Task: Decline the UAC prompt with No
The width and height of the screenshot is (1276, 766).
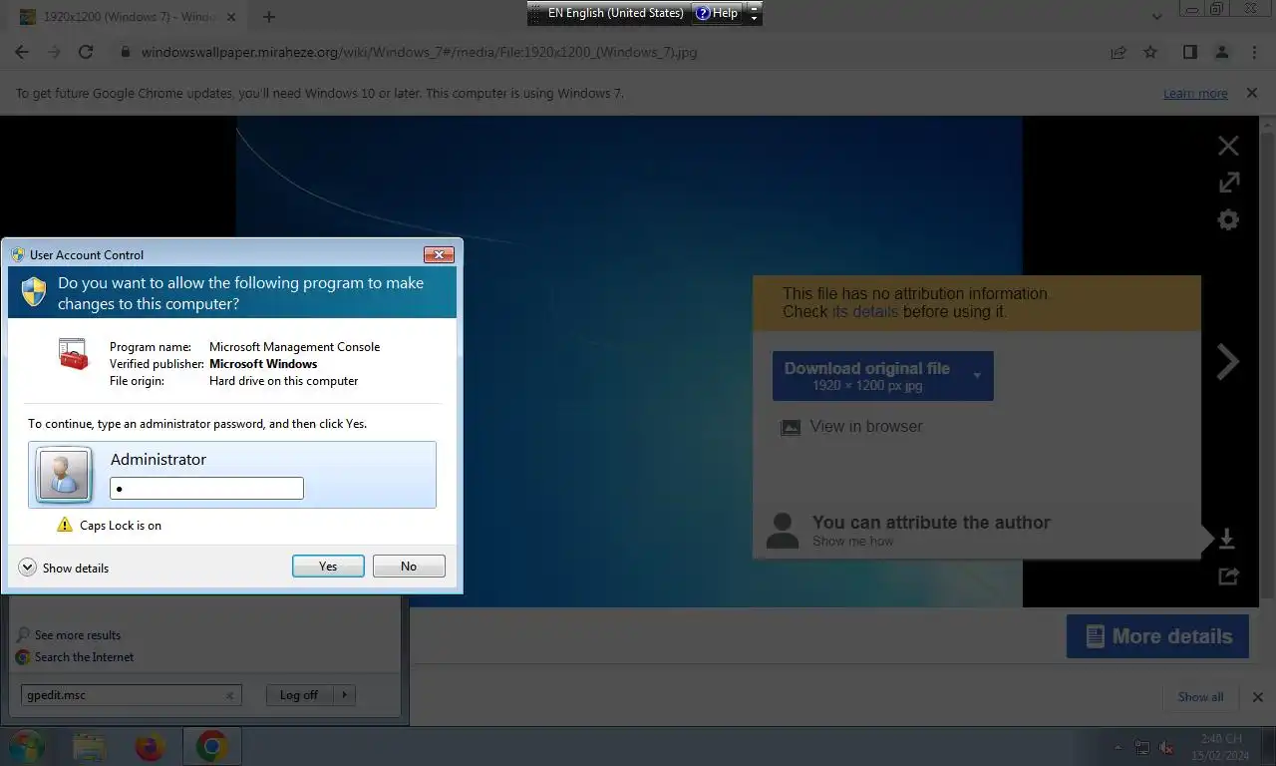Action: click(x=409, y=567)
